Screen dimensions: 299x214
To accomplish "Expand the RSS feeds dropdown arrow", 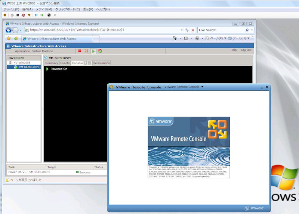I will pos(191,38).
